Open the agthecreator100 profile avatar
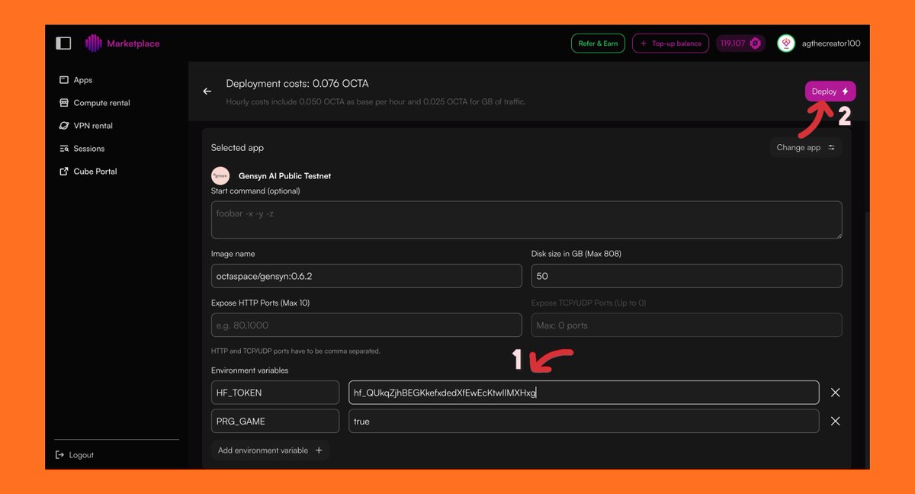The image size is (915, 494). [x=786, y=43]
